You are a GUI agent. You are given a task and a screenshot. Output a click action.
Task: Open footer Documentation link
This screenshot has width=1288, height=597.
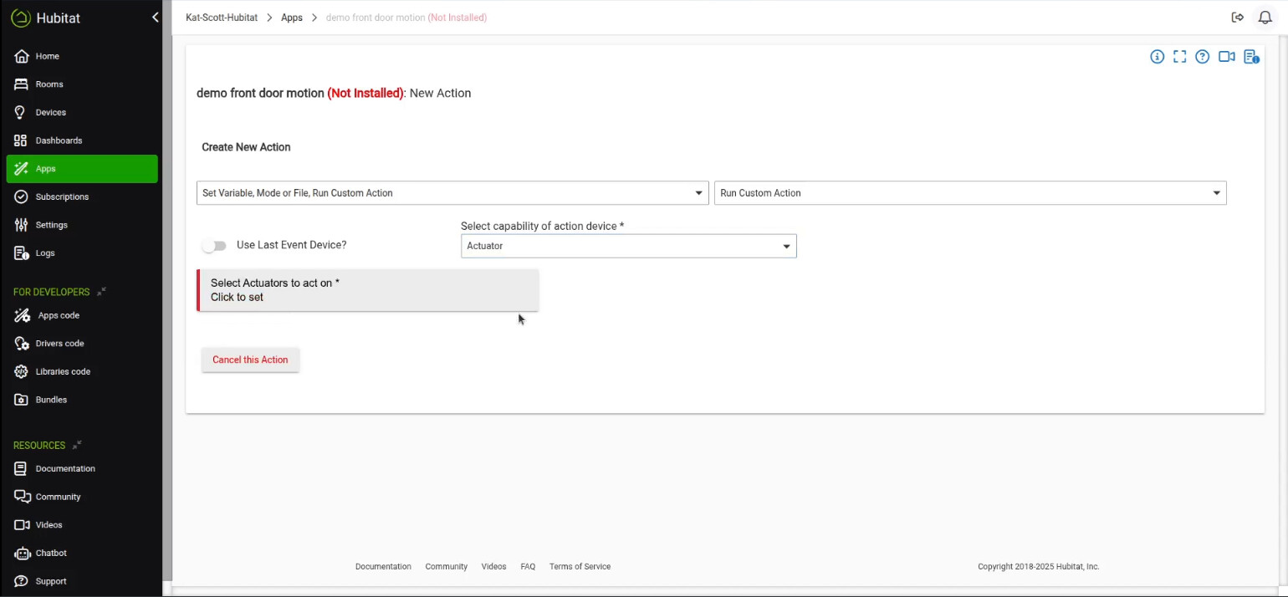383,566
